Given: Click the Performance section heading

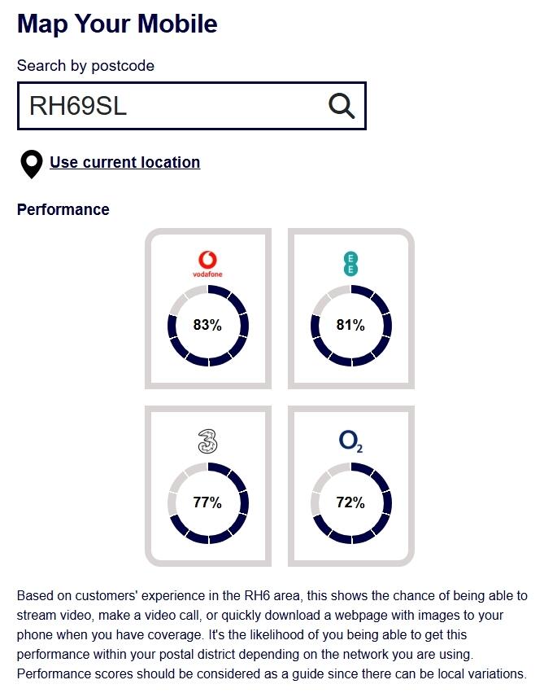Looking at the screenshot, I should coord(63,209).
